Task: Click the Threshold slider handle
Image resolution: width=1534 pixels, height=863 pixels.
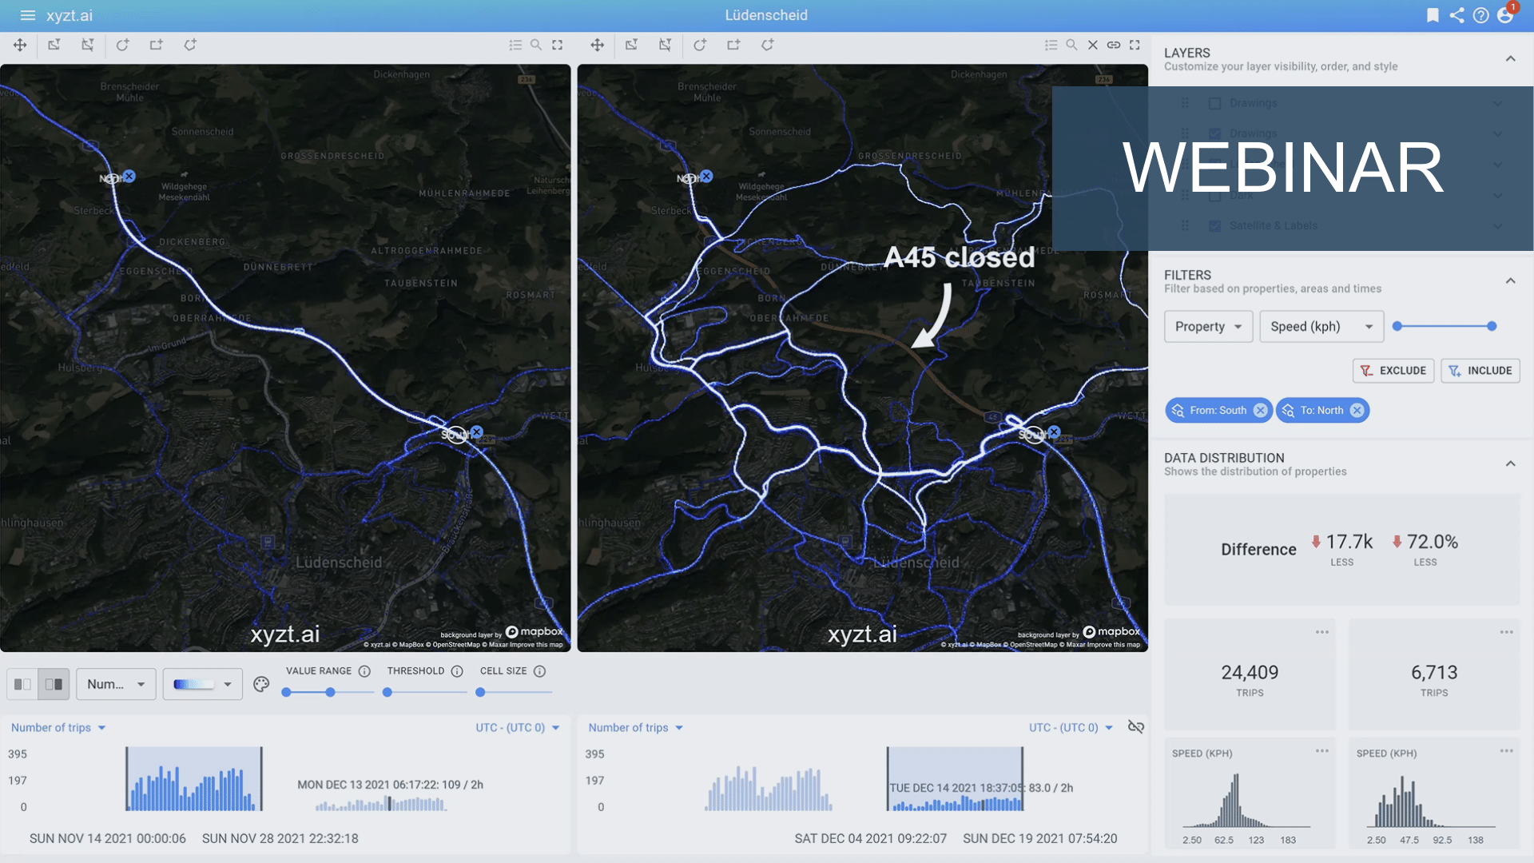Action: 387,692
